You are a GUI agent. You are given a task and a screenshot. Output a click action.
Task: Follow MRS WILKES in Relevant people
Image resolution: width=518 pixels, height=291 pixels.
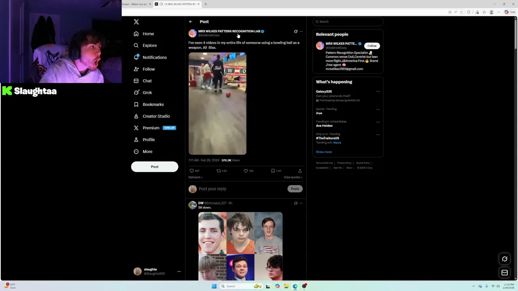[372, 46]
